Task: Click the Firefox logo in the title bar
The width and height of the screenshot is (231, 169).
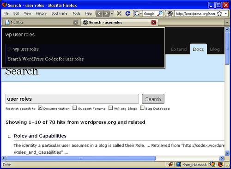Action: [4, 5]
